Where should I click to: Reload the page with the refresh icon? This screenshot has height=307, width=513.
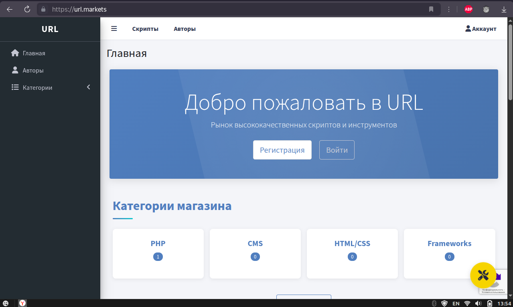pos(27,9)
